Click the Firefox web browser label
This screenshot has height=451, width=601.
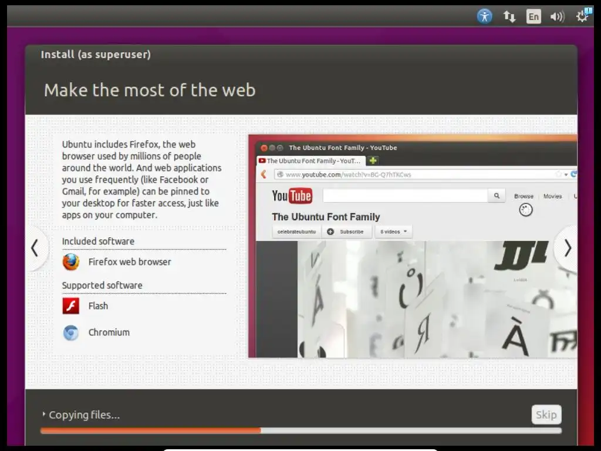point(130,262)
